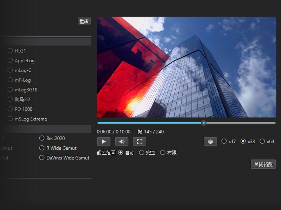Click the 3D cube LUT icon button

pos(210,142)
